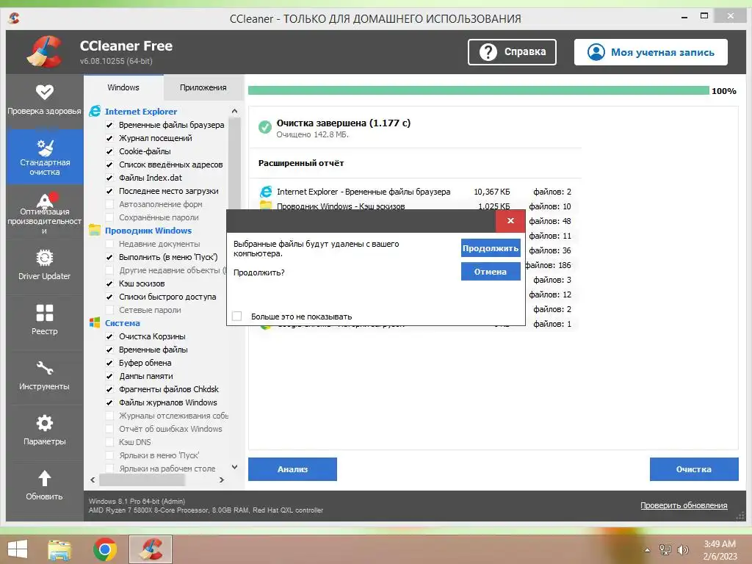
Task: Click the Обновить upgrade arrow icon
Action: pos(45,478)
